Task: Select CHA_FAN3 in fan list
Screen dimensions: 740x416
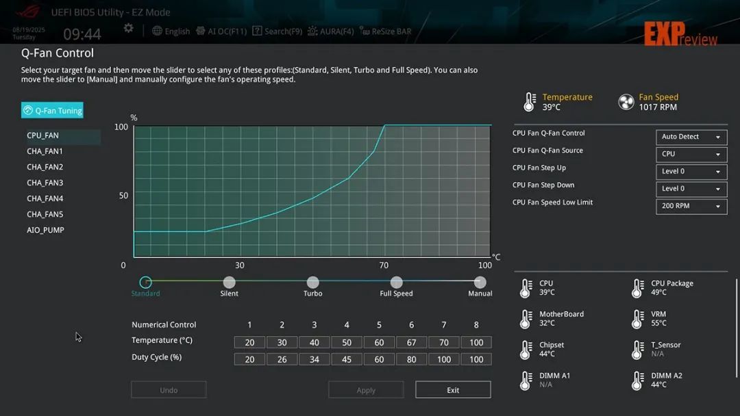Action: (x=45, y=183)
